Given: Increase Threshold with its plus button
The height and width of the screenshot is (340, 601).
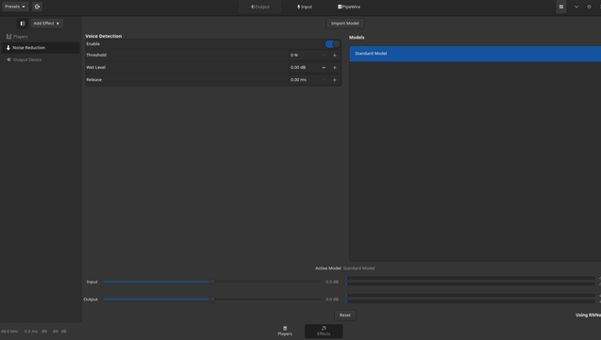Looking at the screenshot, I should [335, 55].
